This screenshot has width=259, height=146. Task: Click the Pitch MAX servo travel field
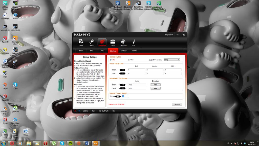pyautogui.click(x=136, y=70)
